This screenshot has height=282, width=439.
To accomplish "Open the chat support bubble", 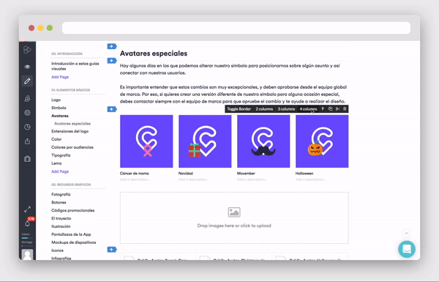I will click(407, 249).
